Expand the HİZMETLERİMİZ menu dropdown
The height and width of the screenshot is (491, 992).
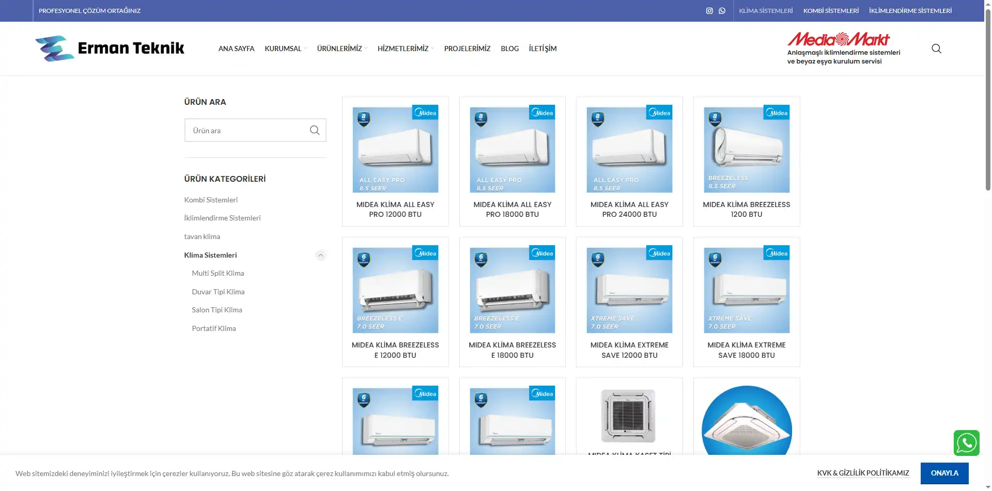(x=406, y=49)
